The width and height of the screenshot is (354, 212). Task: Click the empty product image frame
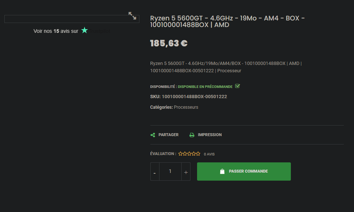[72, 19]
